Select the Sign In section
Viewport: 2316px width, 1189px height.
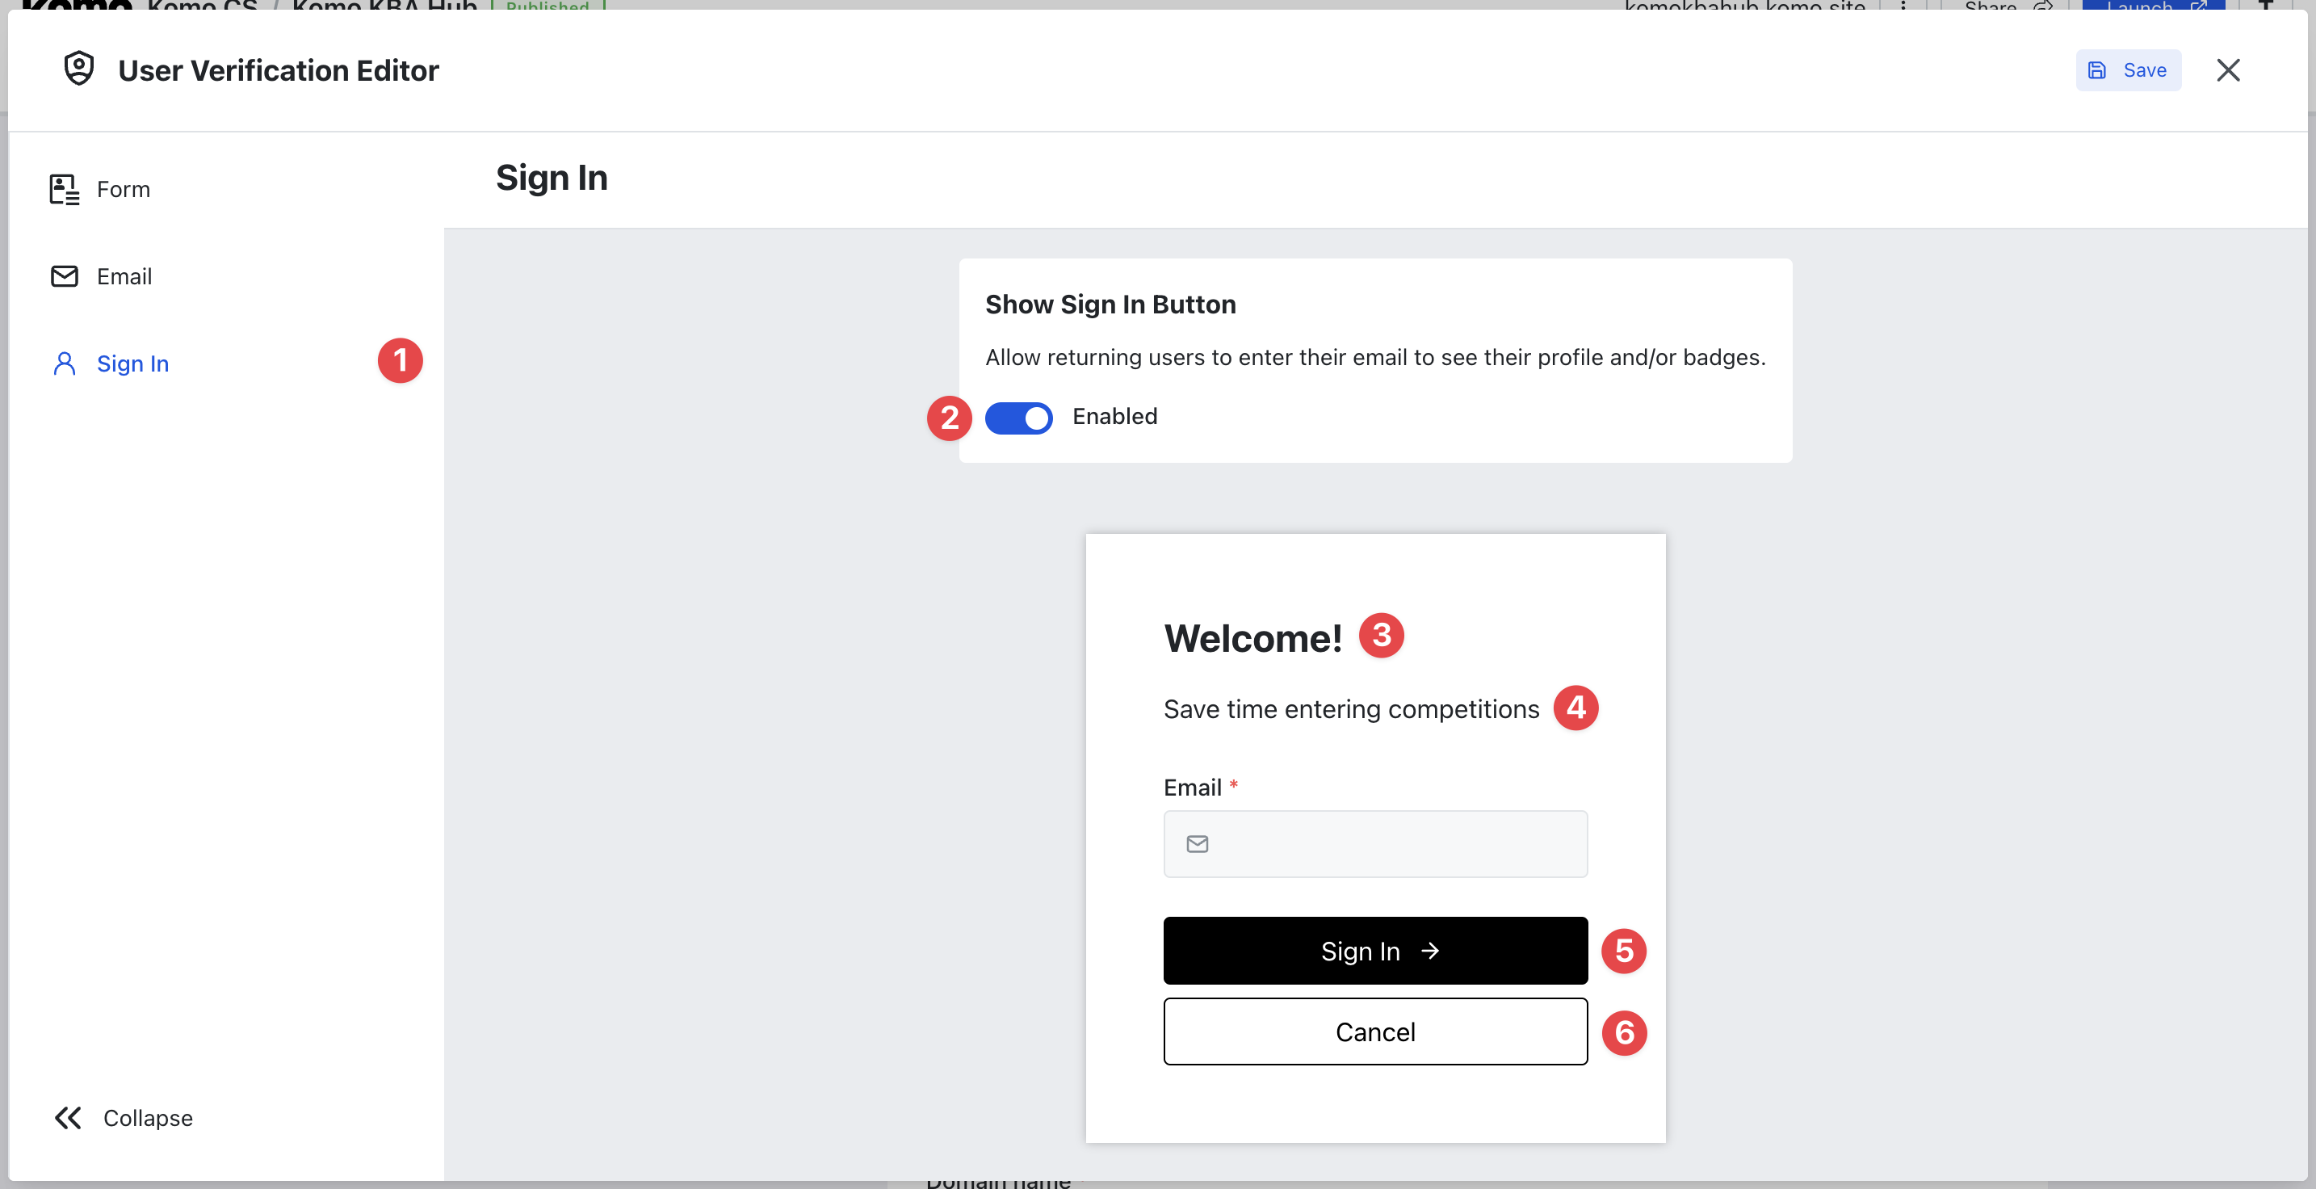pyautogui.click(x=132, y=363)
